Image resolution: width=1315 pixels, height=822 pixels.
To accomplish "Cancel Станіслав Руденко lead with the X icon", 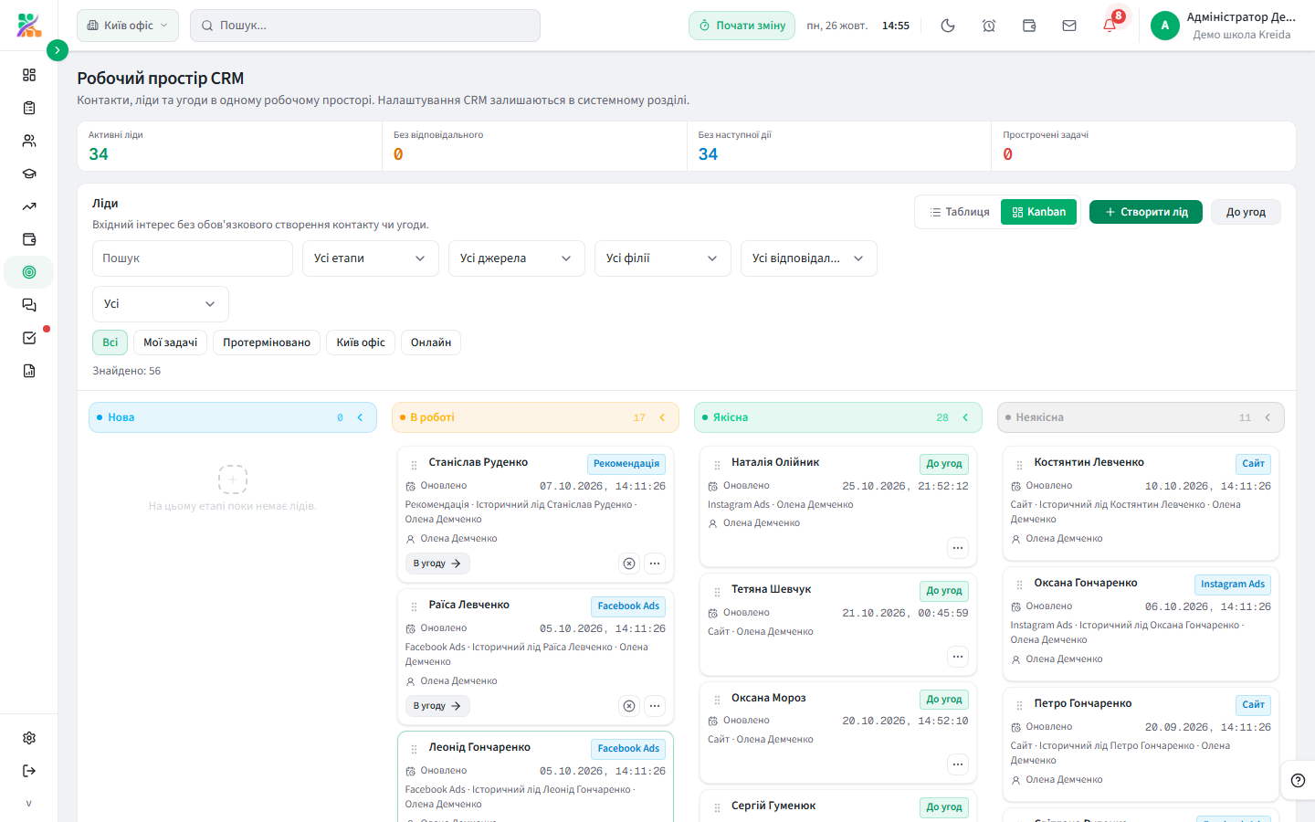I will [629, 564].
